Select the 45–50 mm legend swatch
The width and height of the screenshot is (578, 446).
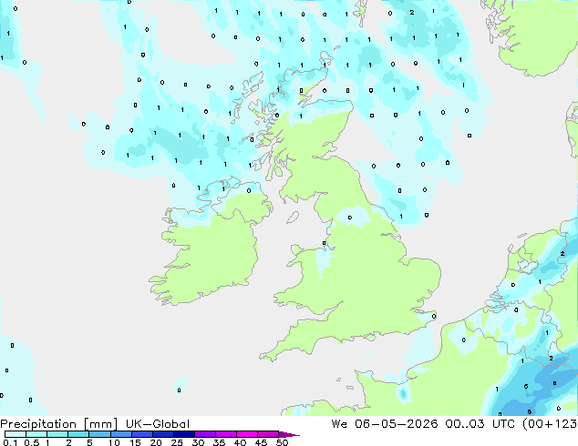point(268,434)
